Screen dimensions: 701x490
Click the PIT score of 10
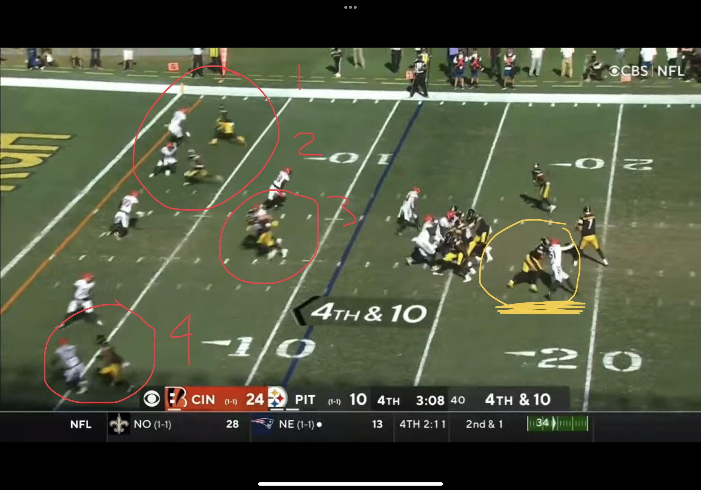[358, 399]
